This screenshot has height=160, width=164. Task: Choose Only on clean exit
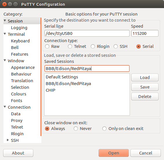tap(104, 129)
